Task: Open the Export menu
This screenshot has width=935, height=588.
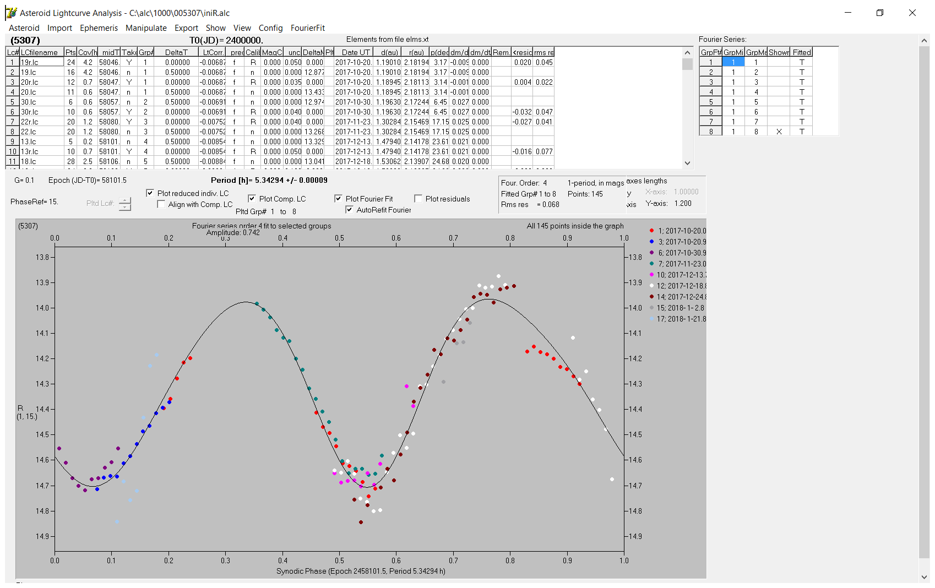Action: [186, 28]
